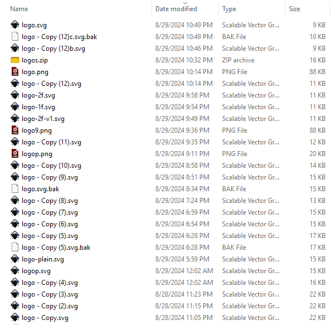Select the icon of logo - Copy (6).svg
Viewport: 334px width, 325px height.
[x=15, y=224]
